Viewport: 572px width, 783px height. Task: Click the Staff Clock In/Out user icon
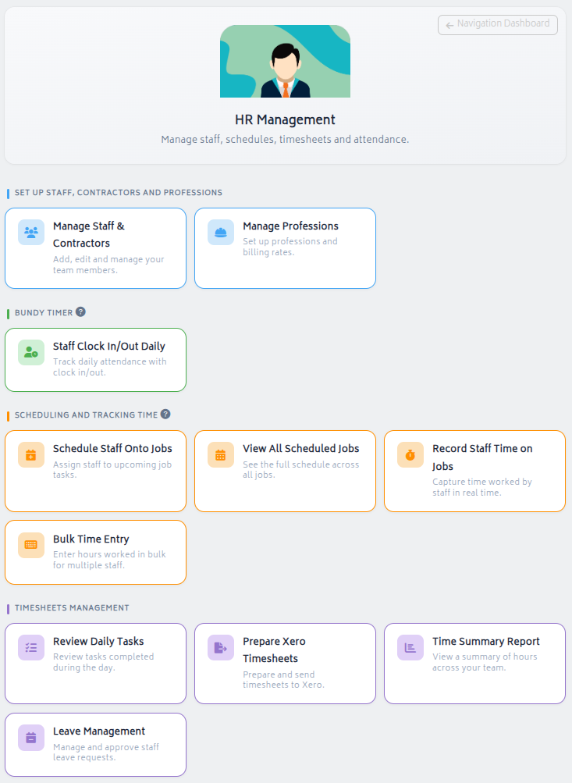click(31, 353)
